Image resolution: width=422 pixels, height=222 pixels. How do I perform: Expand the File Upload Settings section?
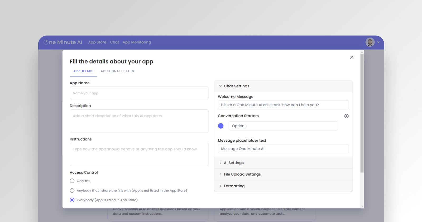point(283,174)
